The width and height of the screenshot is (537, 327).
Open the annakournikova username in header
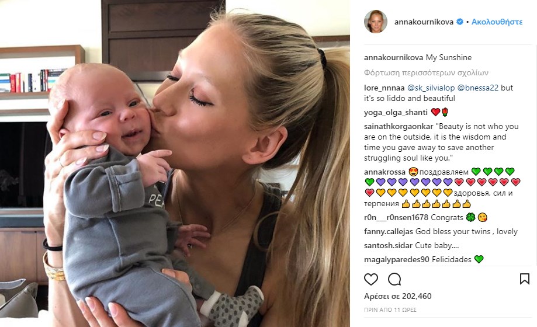424,22
